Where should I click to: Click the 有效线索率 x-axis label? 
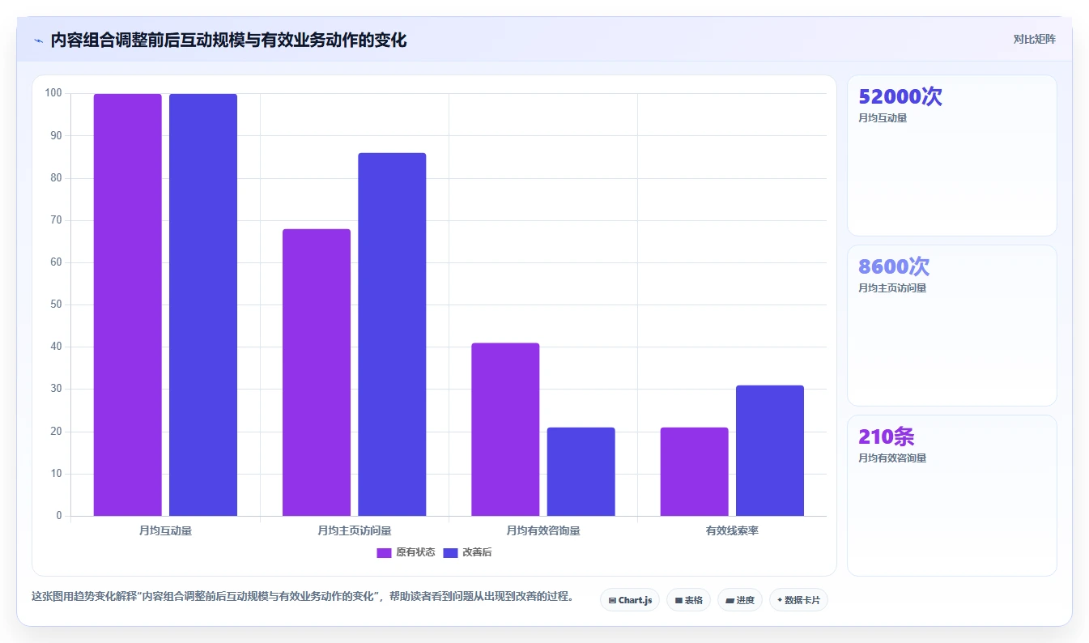pyautogui.click(x=732, y=531)
